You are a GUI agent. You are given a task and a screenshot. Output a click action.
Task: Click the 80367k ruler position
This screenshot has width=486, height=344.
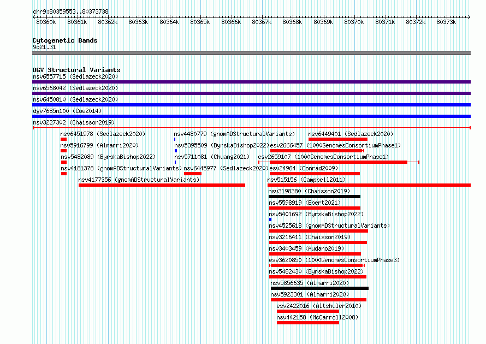[262, 22]
